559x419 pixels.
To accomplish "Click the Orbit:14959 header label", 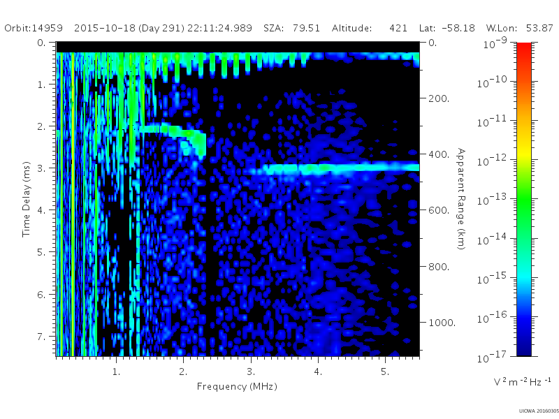I will pyautogui.click(x=34, y=28).
